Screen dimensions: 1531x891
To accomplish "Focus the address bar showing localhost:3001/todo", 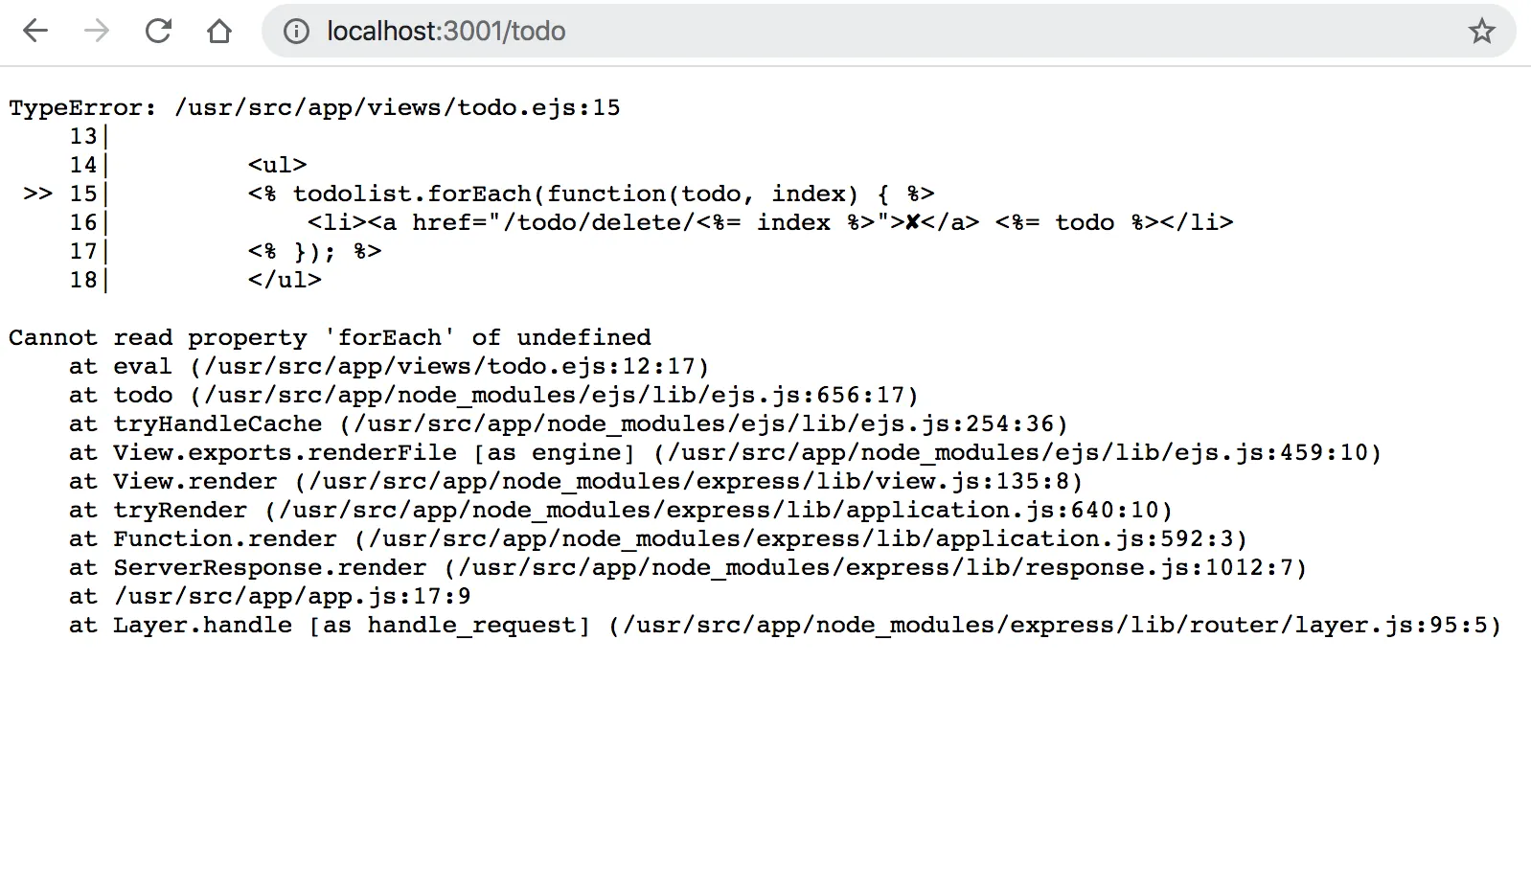I will (888, 32).
